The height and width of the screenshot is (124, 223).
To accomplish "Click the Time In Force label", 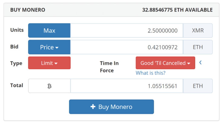I will point(109,67).
